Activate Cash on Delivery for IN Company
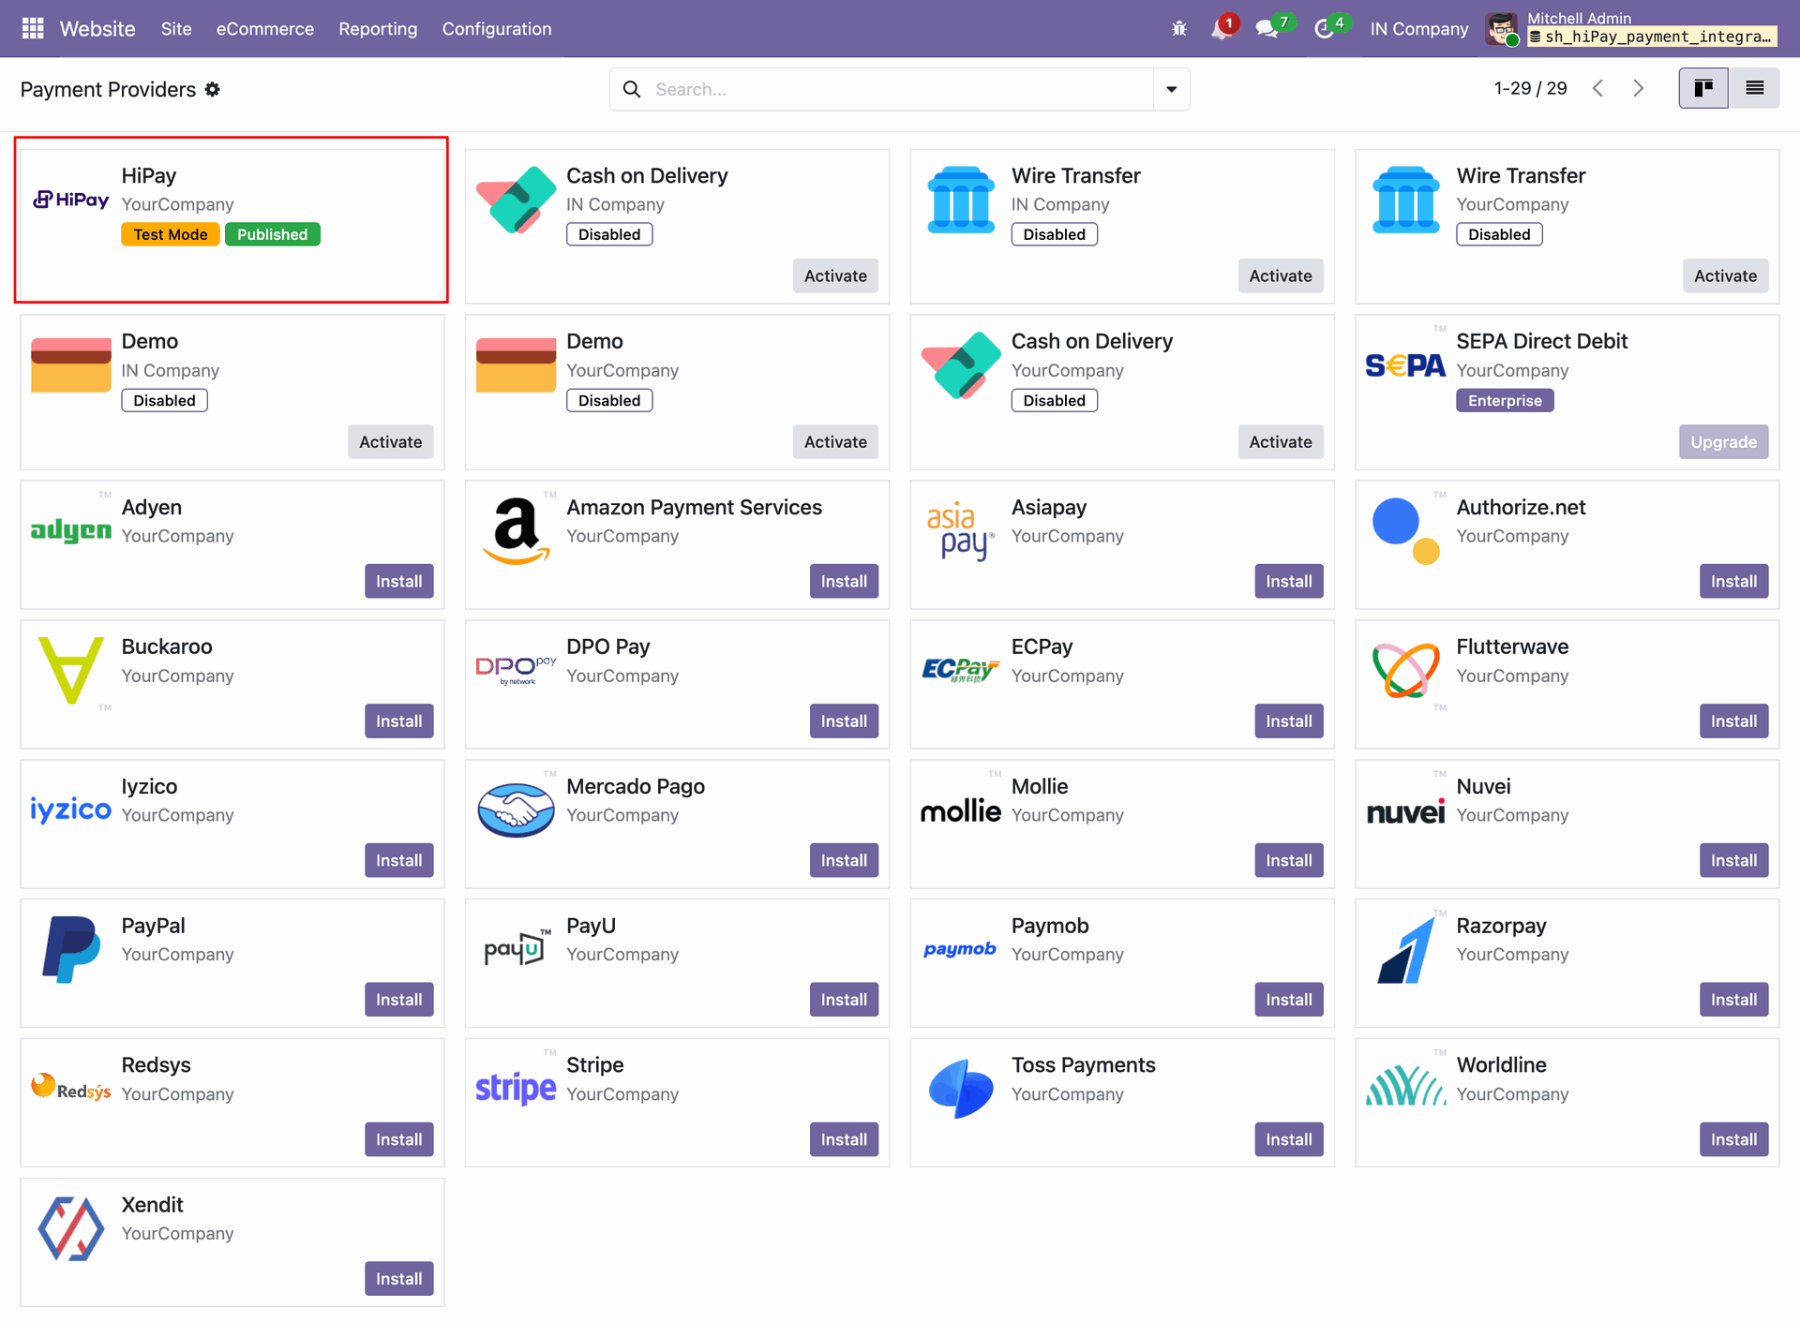This screenshot has width=1800, height=1322. [835, 275]
